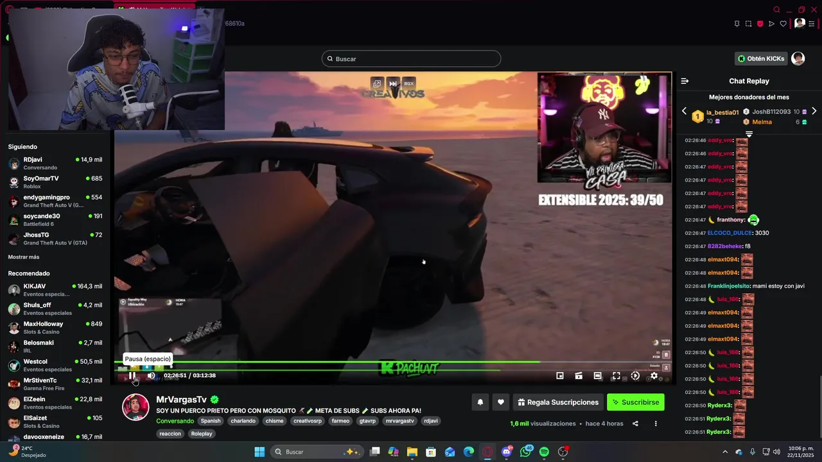
Task: Enter fullscreen mode in the player
Action: coord(616,376)
